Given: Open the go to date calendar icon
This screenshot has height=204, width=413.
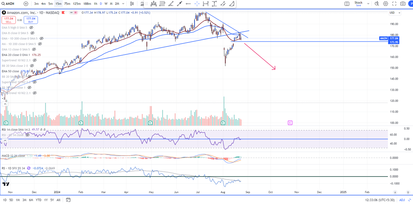Looking at the screenshot, I should pyautogui.click(x=68, y=200).
